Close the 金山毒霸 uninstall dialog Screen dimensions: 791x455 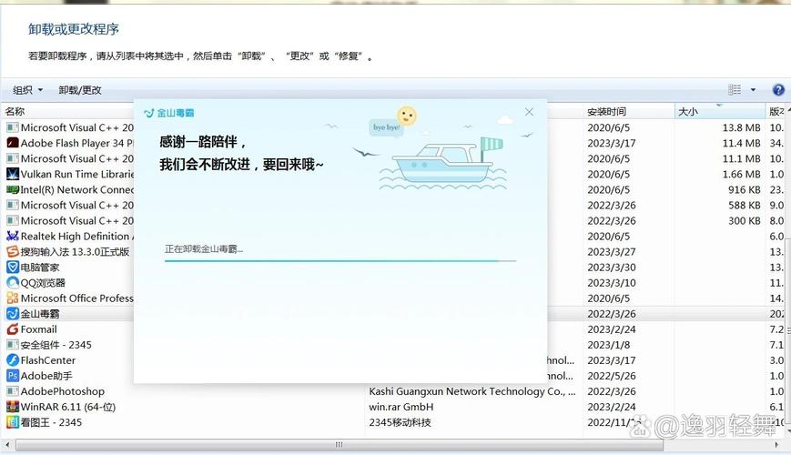(x=529, y=112)
